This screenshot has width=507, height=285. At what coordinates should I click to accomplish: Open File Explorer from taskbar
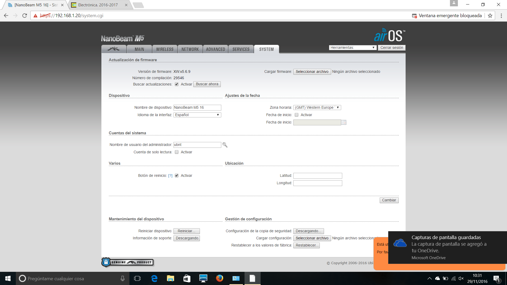[x=171, y=278]
